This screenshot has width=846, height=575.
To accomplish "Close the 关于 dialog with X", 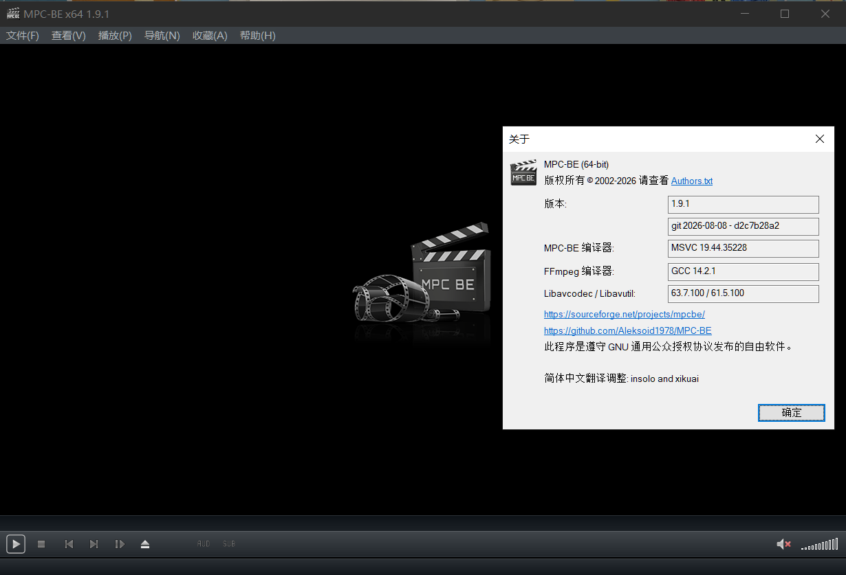I will click(x=820, y=139).
